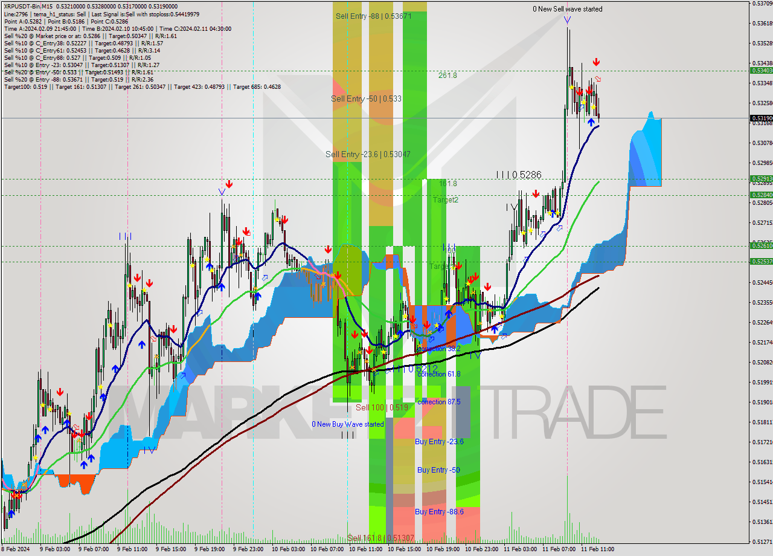Click the green price tag 0.52840
The width and height of the screenshot is (773, 556).
(x=761, y=195)
